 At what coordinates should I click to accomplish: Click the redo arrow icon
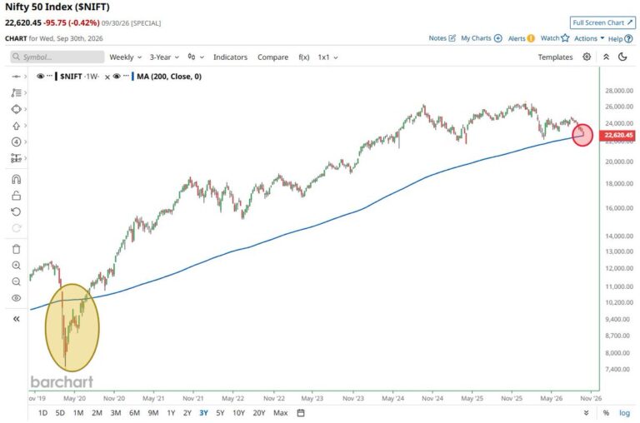16,228
